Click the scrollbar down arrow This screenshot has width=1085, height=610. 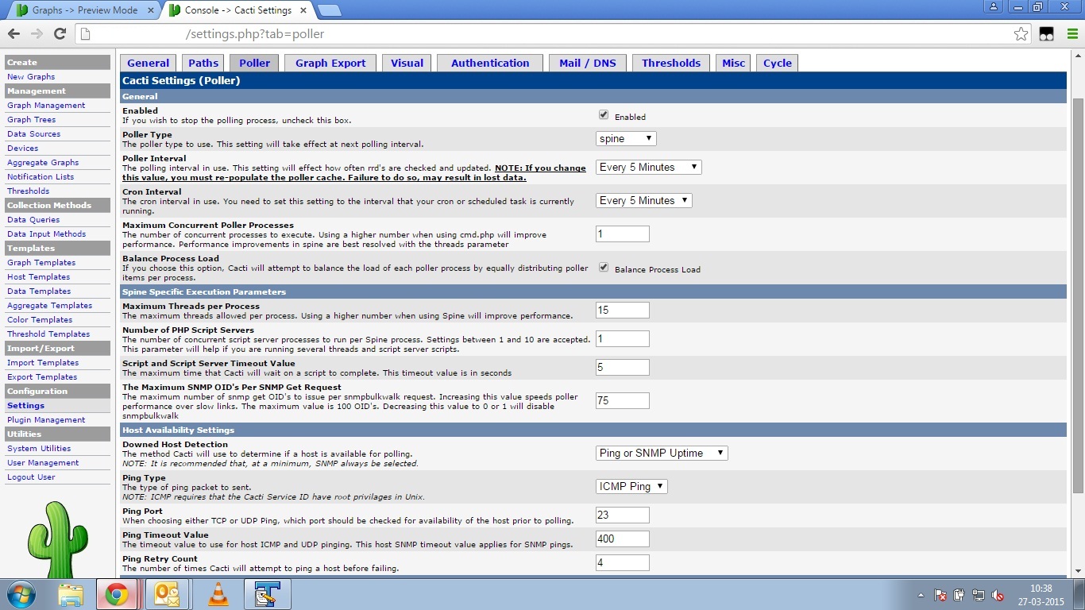[x=1079, y=570]
